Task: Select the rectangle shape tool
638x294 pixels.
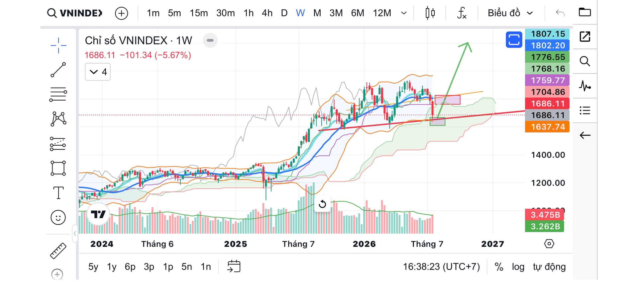Action: click(x=58, y=168)
